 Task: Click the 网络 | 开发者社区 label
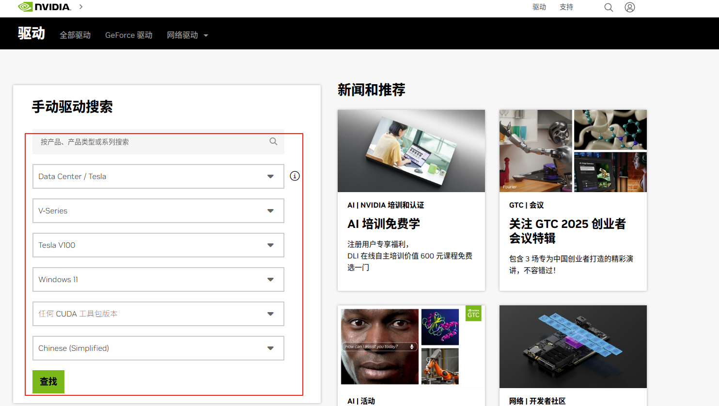coord(537,401)
